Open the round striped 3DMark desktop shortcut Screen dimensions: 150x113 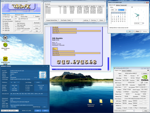tap(5, 38)
